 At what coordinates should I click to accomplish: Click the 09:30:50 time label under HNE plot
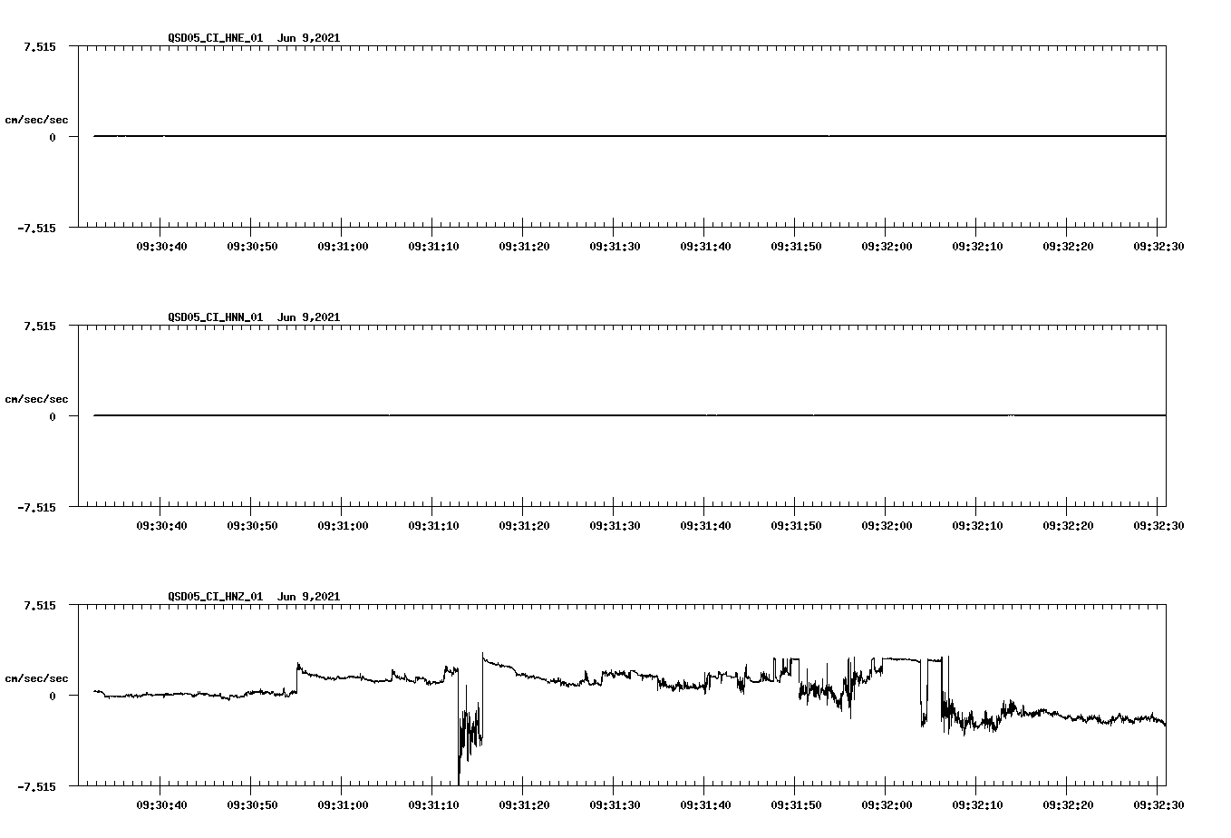tap(252, 246)
